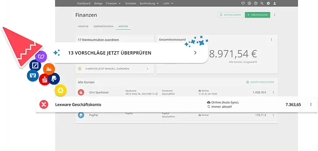This screenshot has height=151, width=318.
Task: Open Gesamtkontostand card options menu
Action: [272, 39]
